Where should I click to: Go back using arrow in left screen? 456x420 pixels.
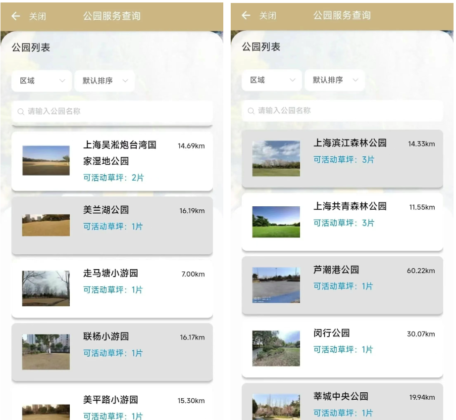[16, 16]
